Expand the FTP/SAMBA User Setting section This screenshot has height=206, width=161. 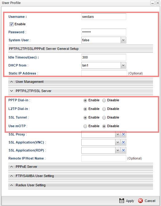click(81, 176)
